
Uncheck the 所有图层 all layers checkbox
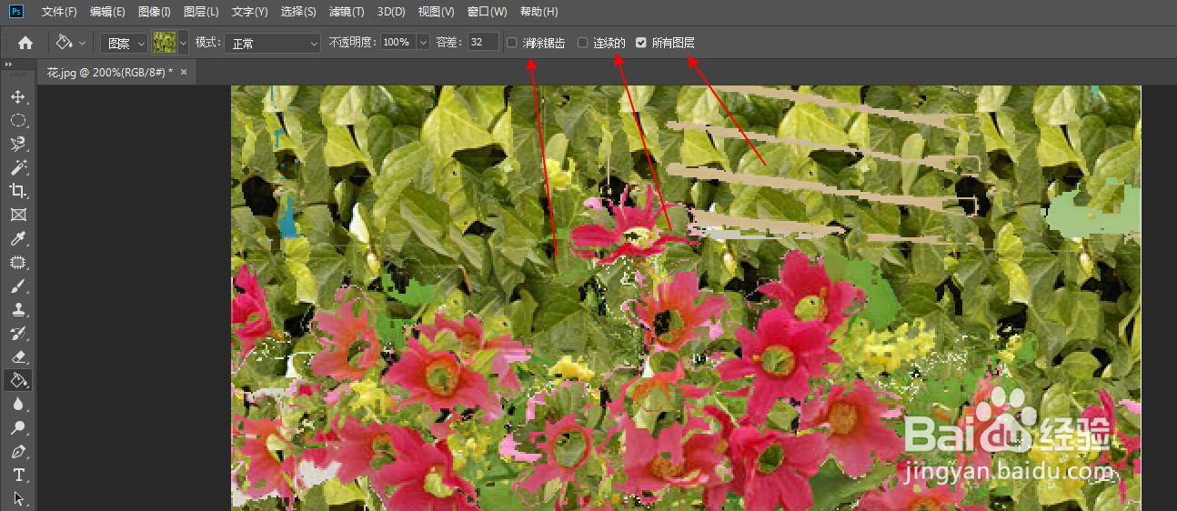pyautogui.click(x=641, y=43)
